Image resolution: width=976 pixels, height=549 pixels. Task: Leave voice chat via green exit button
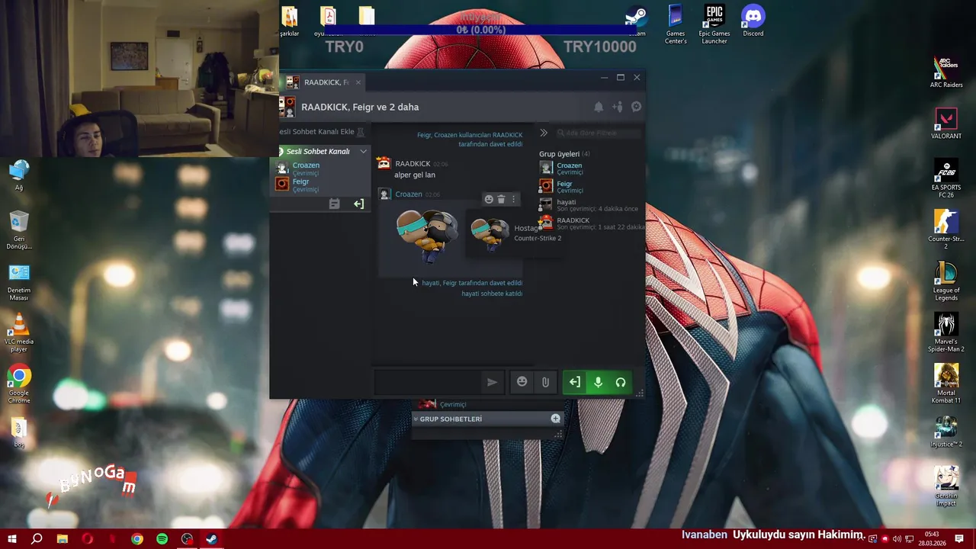pyautogui.click(x=574, y=382)
